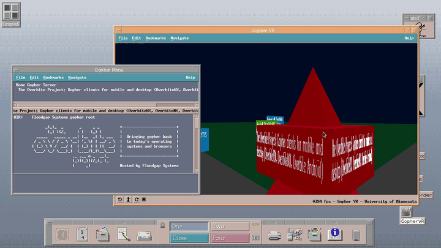Open the Mailer icon in the front panel

144,234
